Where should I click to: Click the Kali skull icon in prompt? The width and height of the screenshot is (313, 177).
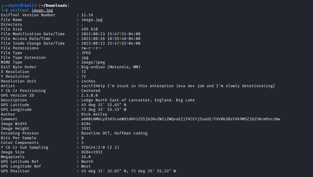tap(22, 6)
